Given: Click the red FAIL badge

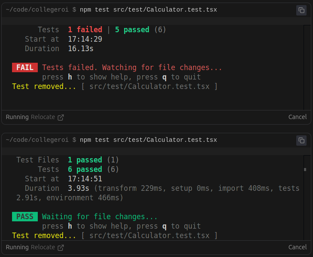Looking at the screenshot, I should [x=25, y=67].
